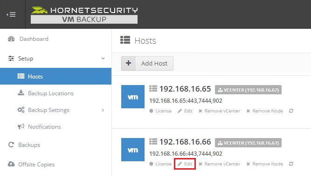Open License for host 192.168.16.65
Viewport: 311px width, 178px height.
(160, 111)
